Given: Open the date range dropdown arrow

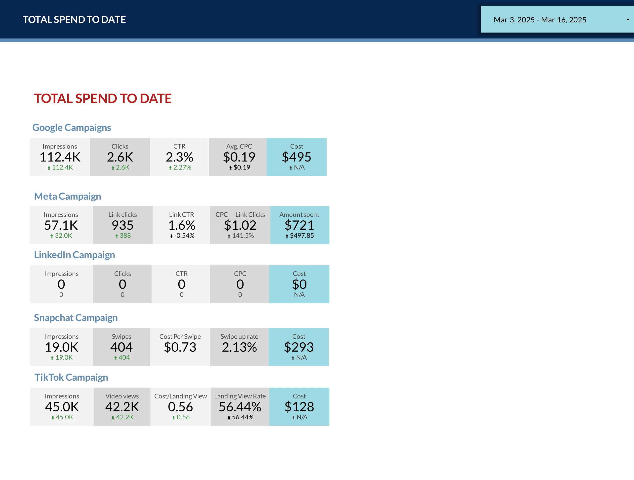Looking at the screenshot, I should coord(627,20).
